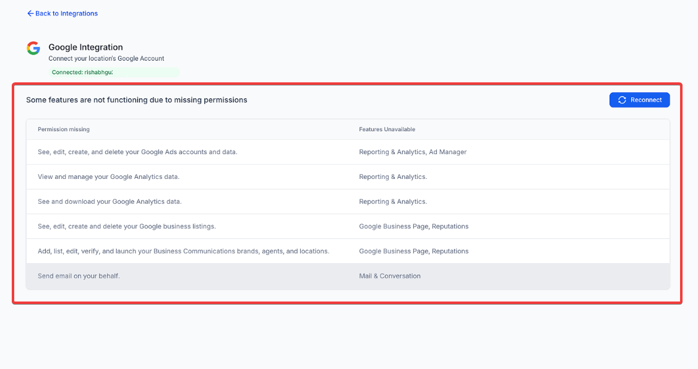Select the Google Integration heading
The image size is (698, 369).
(85, 47)
